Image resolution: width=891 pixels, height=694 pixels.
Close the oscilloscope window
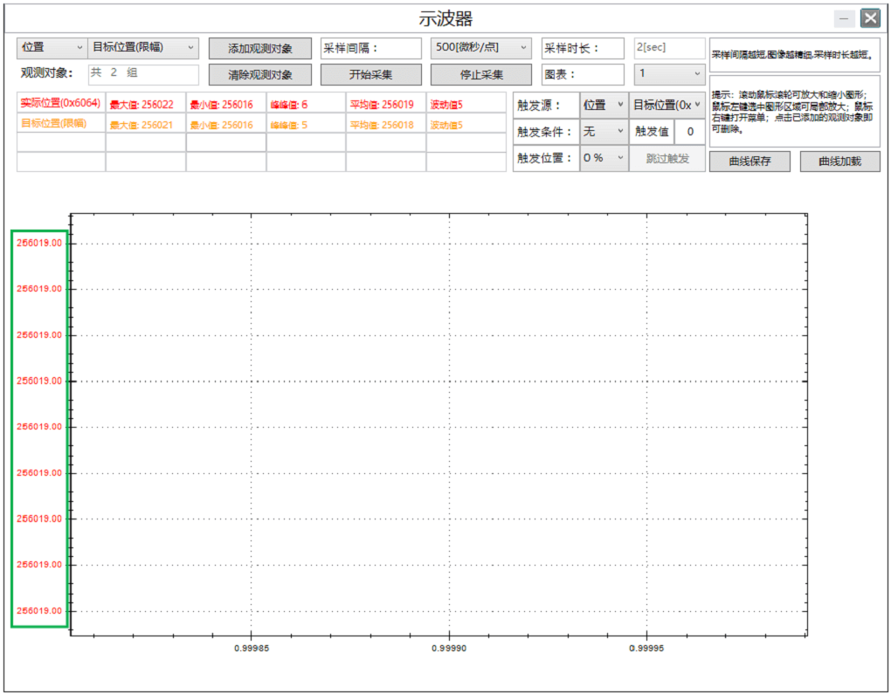869,18
